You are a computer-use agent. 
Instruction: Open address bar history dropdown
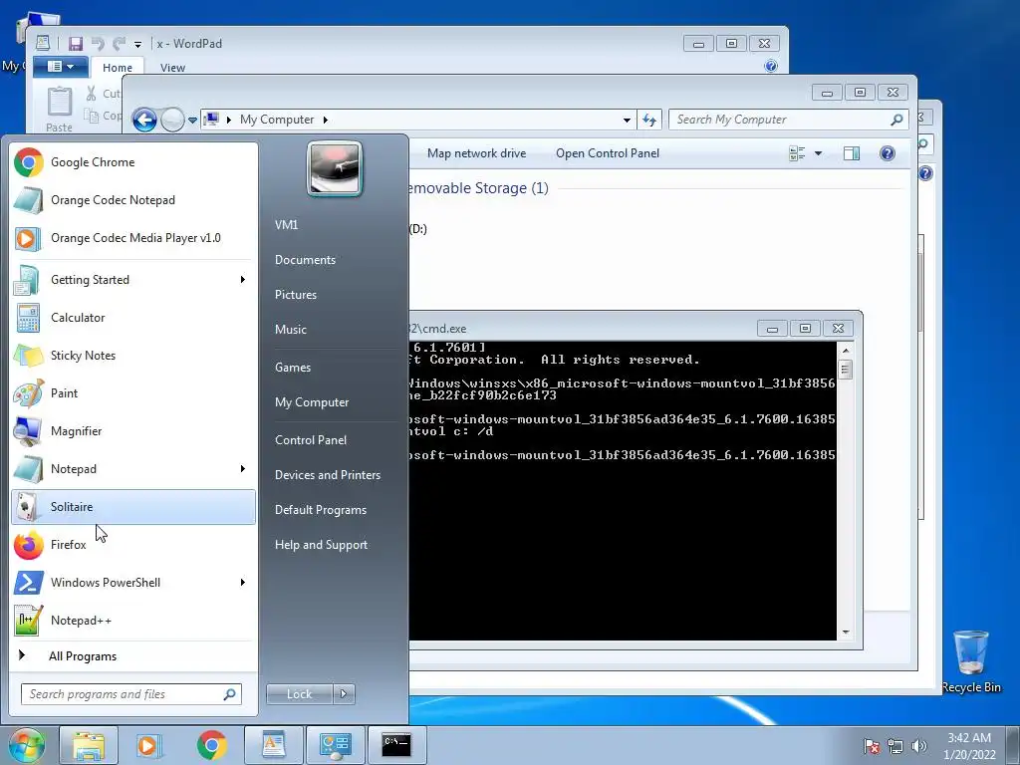pos(627,120)
